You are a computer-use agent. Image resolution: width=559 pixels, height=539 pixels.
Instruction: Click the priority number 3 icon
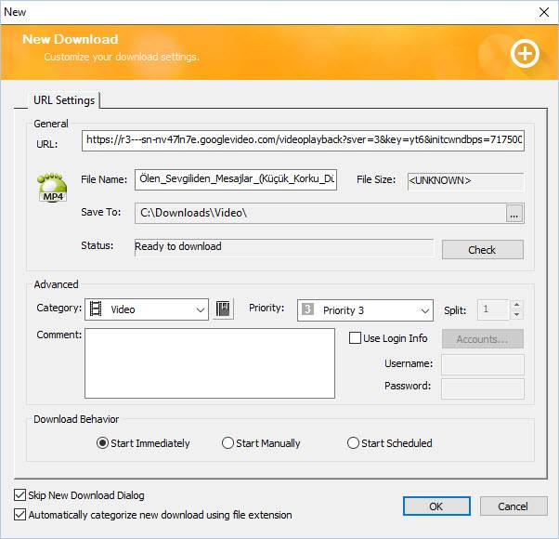(x=308, y=310)
